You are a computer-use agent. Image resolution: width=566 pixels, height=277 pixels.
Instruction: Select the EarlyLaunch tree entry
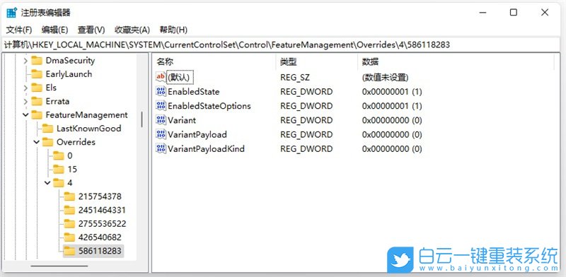point(69,74)
